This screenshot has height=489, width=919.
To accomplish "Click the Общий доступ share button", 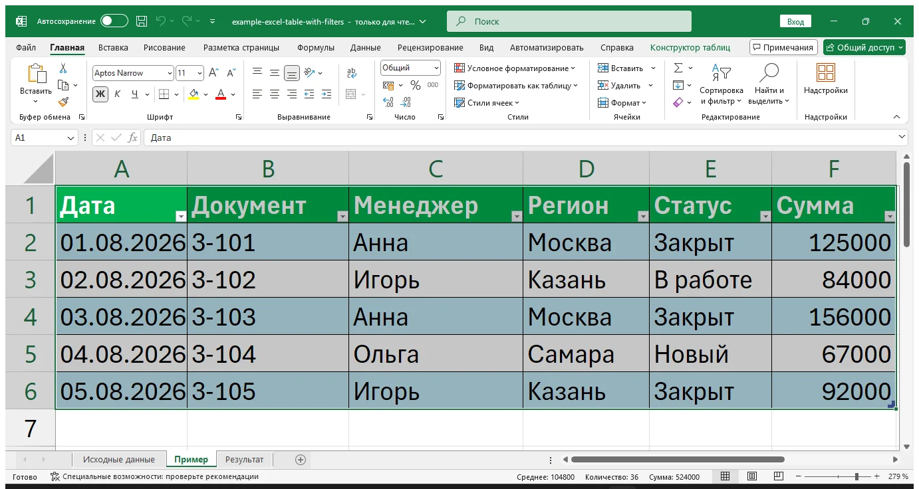I will (x=864, y=47).
